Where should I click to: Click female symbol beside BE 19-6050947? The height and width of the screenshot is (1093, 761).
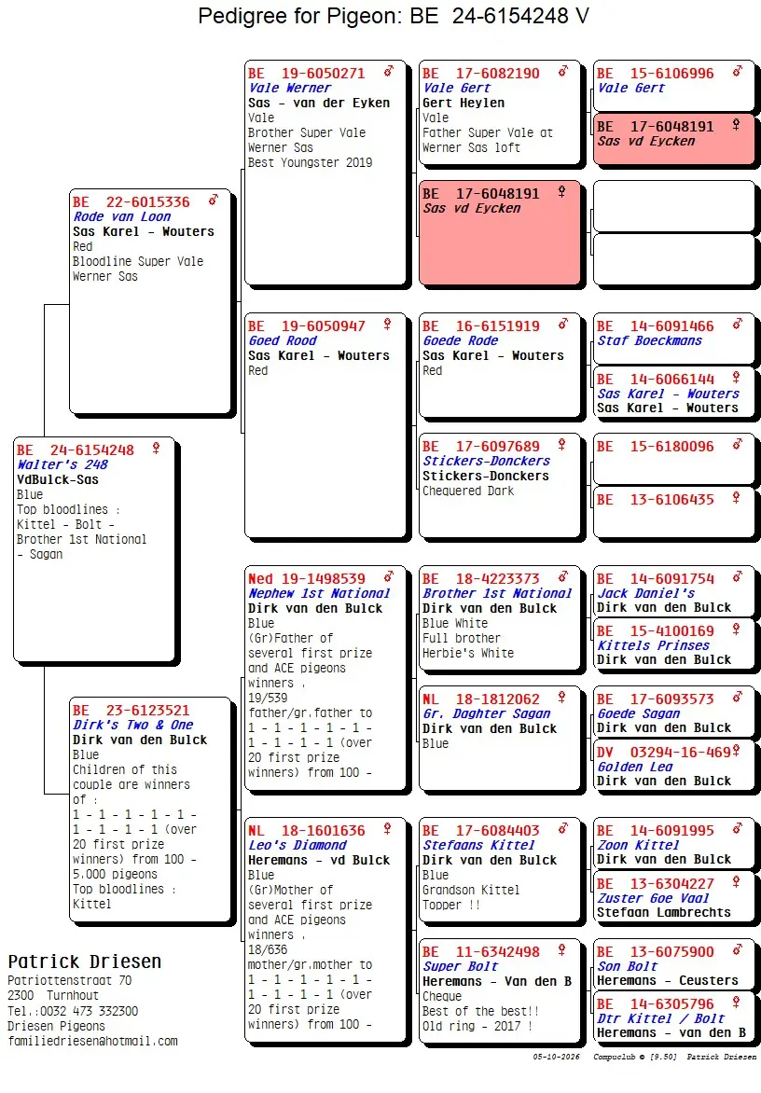pyautogui.click(x=387, y=325)
